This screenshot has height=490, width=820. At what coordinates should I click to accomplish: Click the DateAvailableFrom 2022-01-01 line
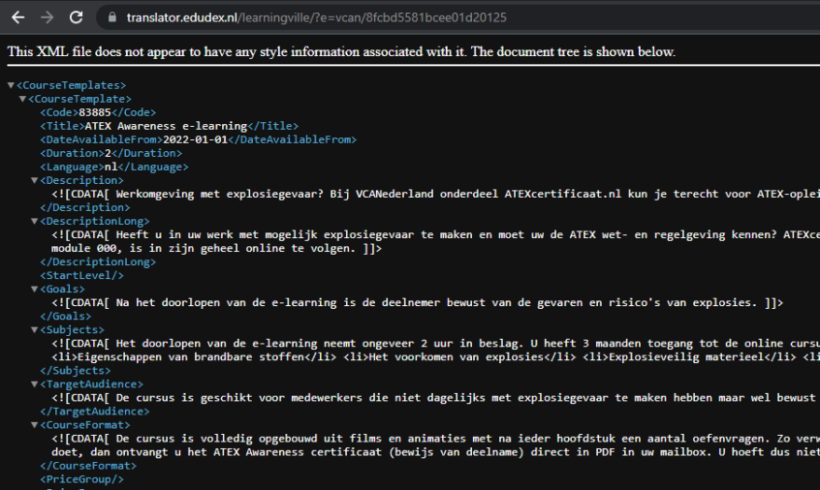(x=198, y=139)
